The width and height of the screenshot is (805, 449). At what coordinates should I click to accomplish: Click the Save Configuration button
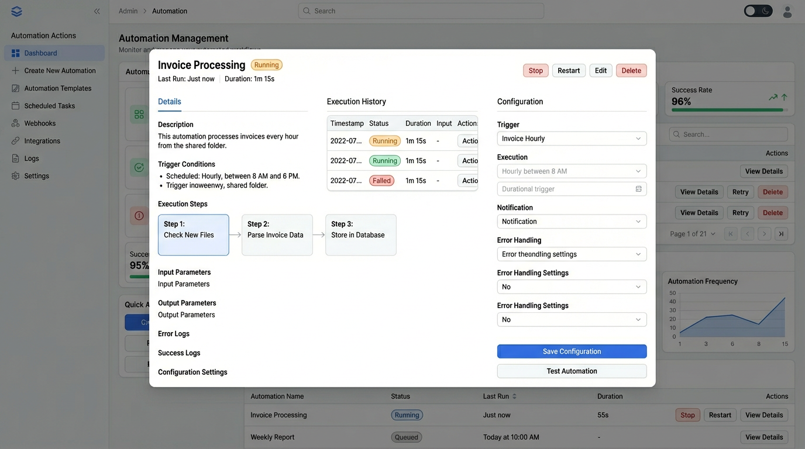coord(572,351)
